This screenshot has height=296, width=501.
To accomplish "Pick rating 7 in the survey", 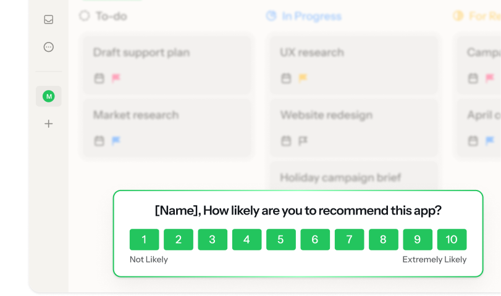I will [350, 240].
